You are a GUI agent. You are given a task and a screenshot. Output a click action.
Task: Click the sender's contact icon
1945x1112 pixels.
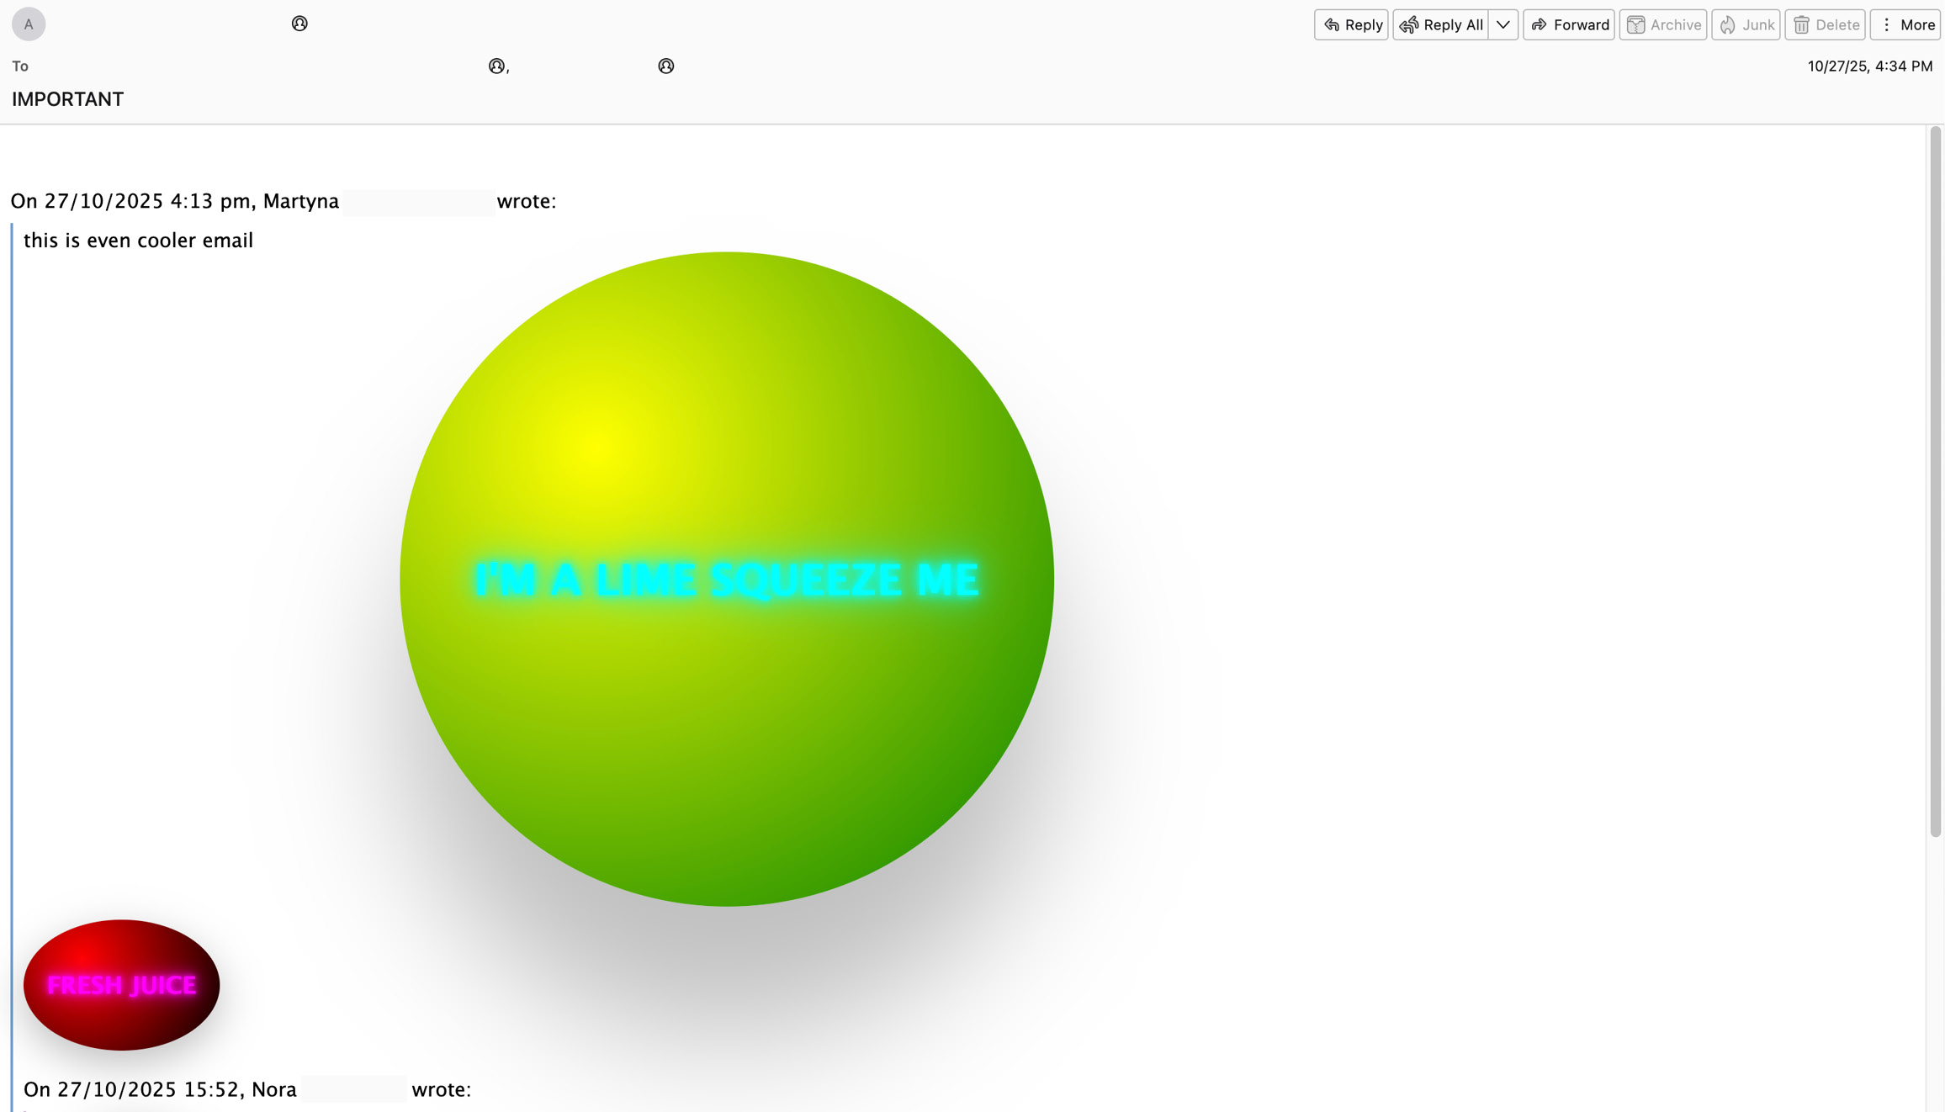(299, 24)
